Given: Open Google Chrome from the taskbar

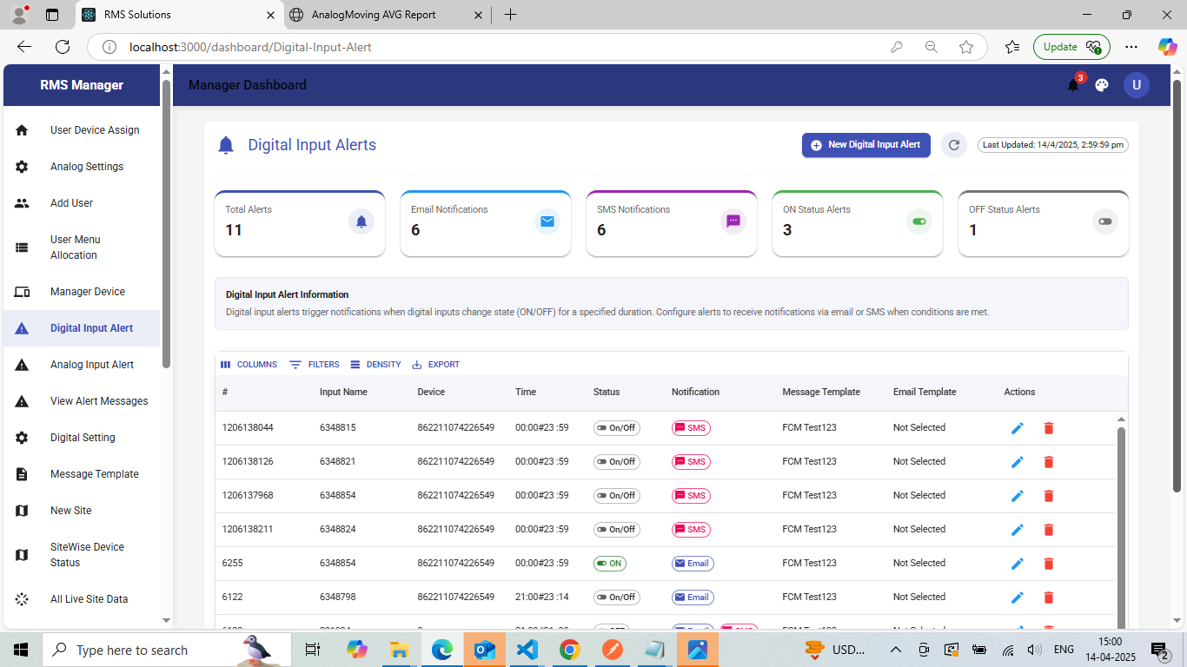Looking at the screenshot, I should (x=569, y=650).
